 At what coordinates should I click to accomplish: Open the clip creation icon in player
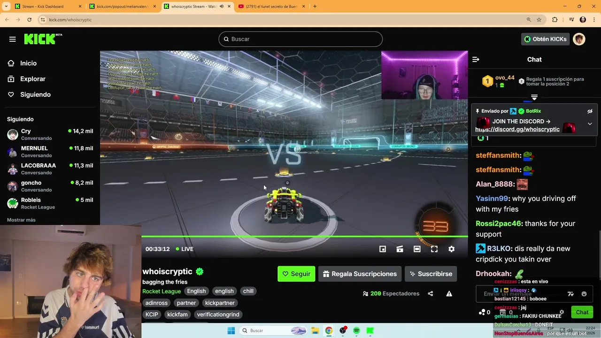point(400,249)
